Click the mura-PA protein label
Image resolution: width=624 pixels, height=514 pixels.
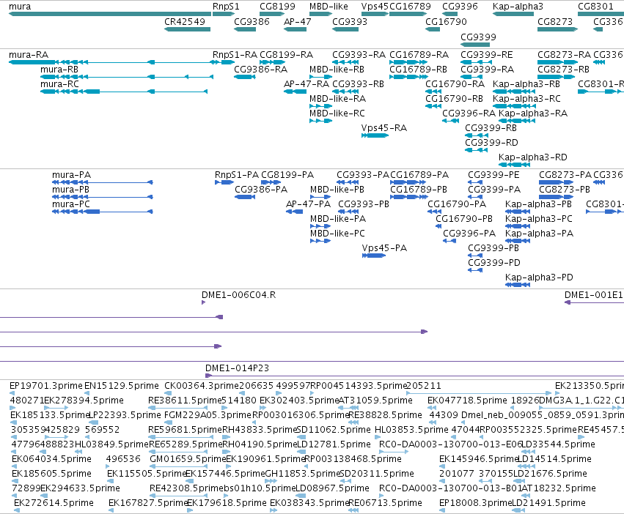click(x=72, y=175)
